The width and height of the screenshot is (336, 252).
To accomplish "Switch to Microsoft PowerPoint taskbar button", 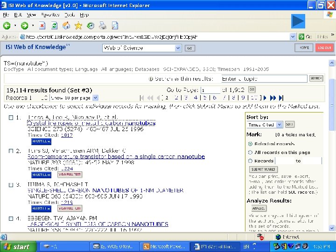I will pos(164,247).
